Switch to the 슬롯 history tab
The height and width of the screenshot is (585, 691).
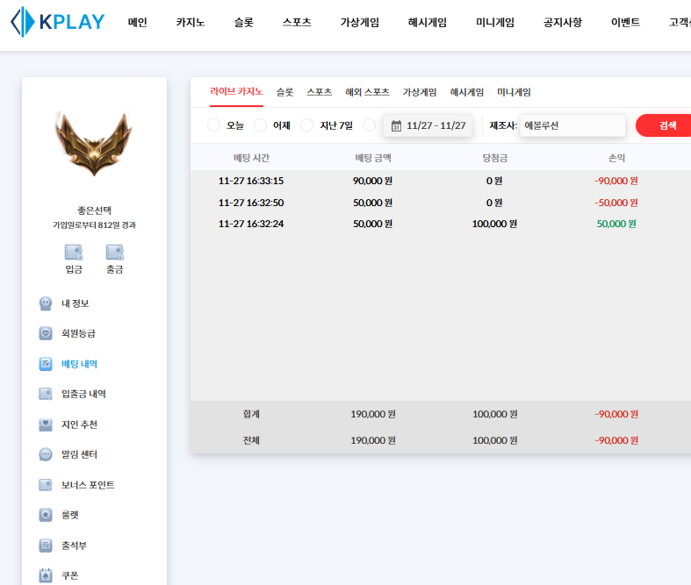point(284,92)
